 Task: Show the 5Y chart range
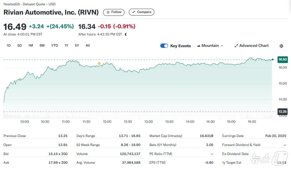(77, 45)
